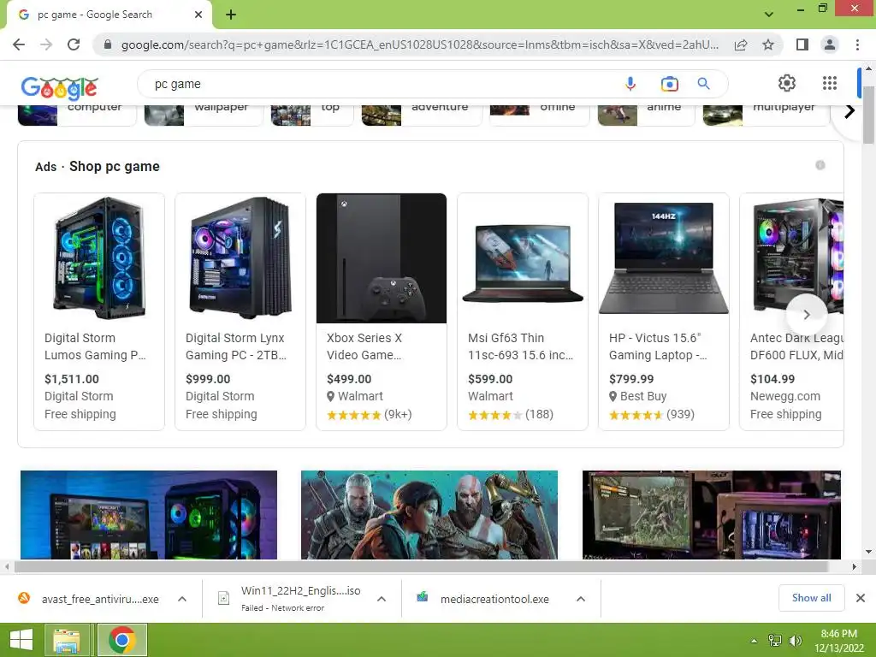This screenshot has width=876, height=657.
Task: Show all downloads
Action: (x=811, y=598)
